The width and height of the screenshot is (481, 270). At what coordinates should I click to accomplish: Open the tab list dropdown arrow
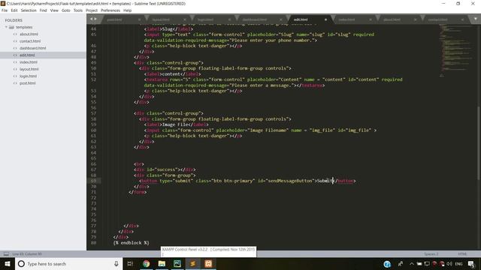coord(476,19)
